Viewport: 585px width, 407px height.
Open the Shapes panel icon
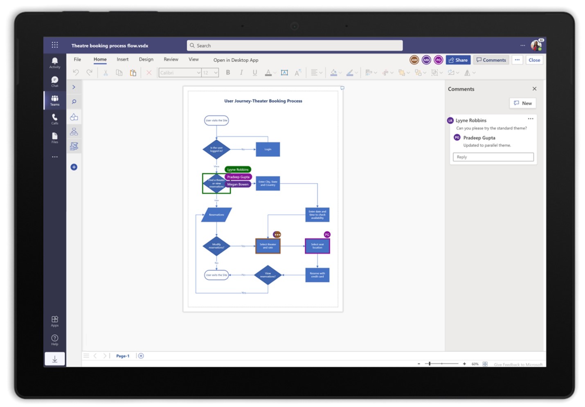tap(74, 117)
